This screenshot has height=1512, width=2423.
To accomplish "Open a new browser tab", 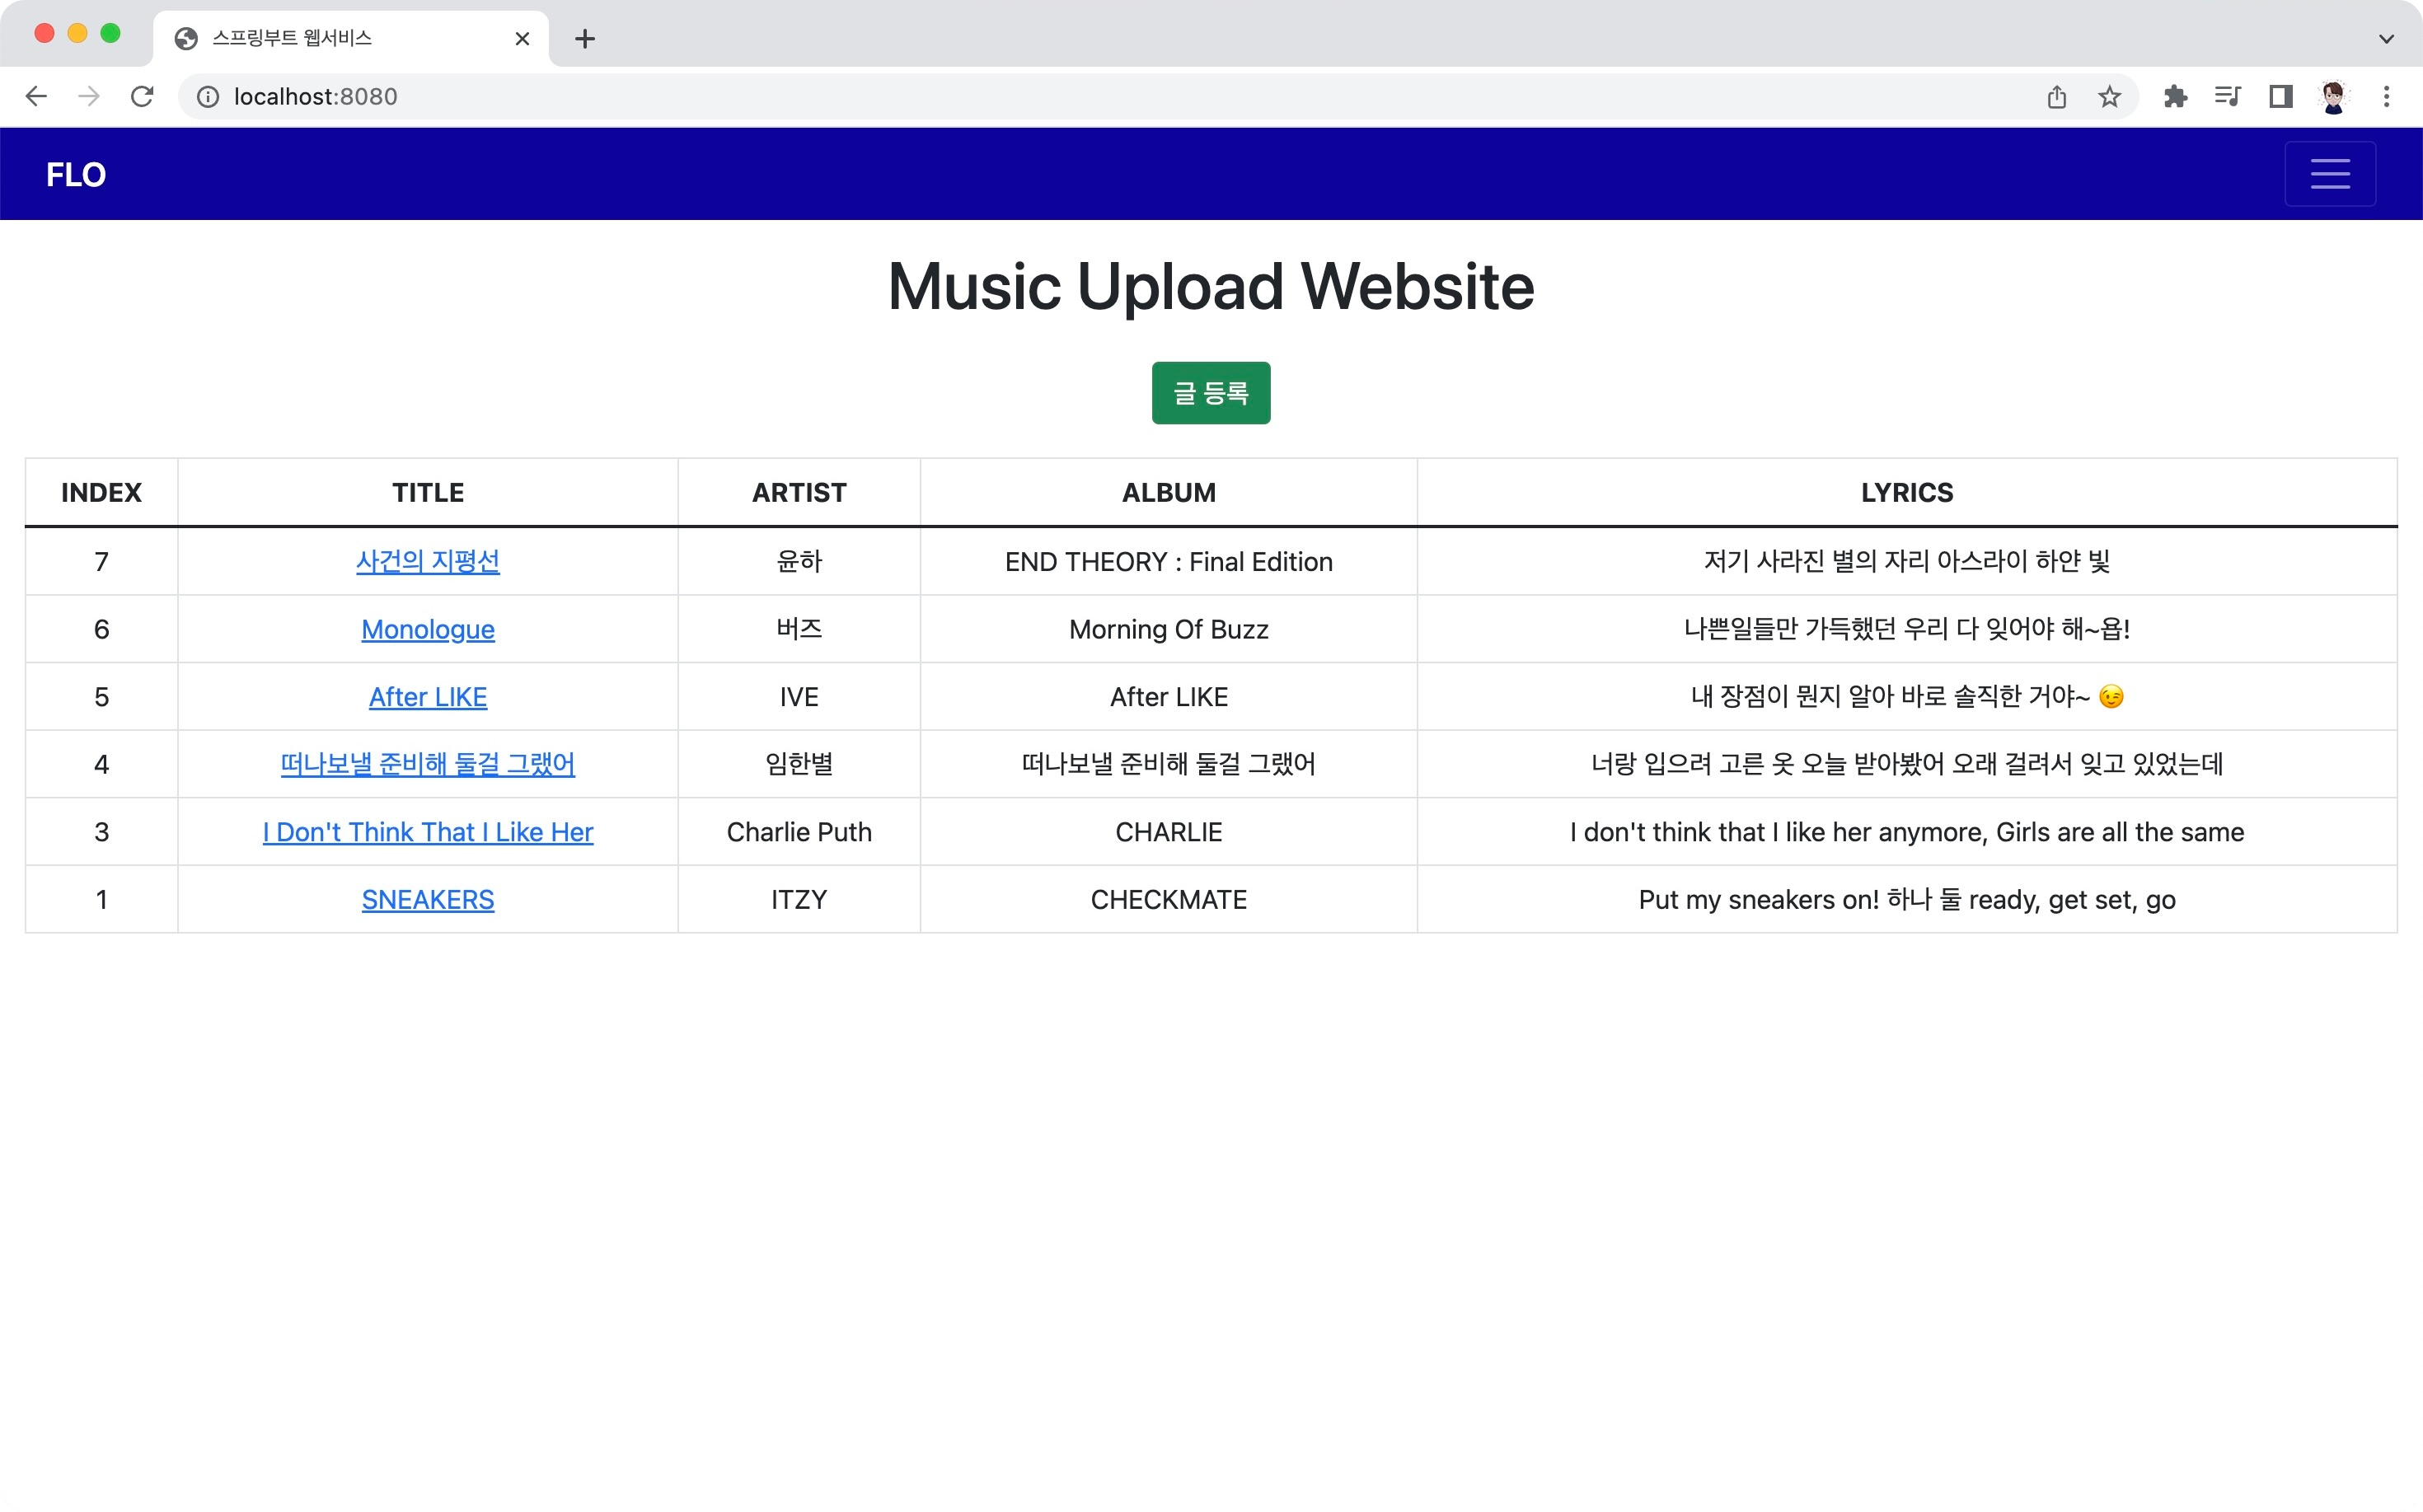I will [x=585, y=39].
